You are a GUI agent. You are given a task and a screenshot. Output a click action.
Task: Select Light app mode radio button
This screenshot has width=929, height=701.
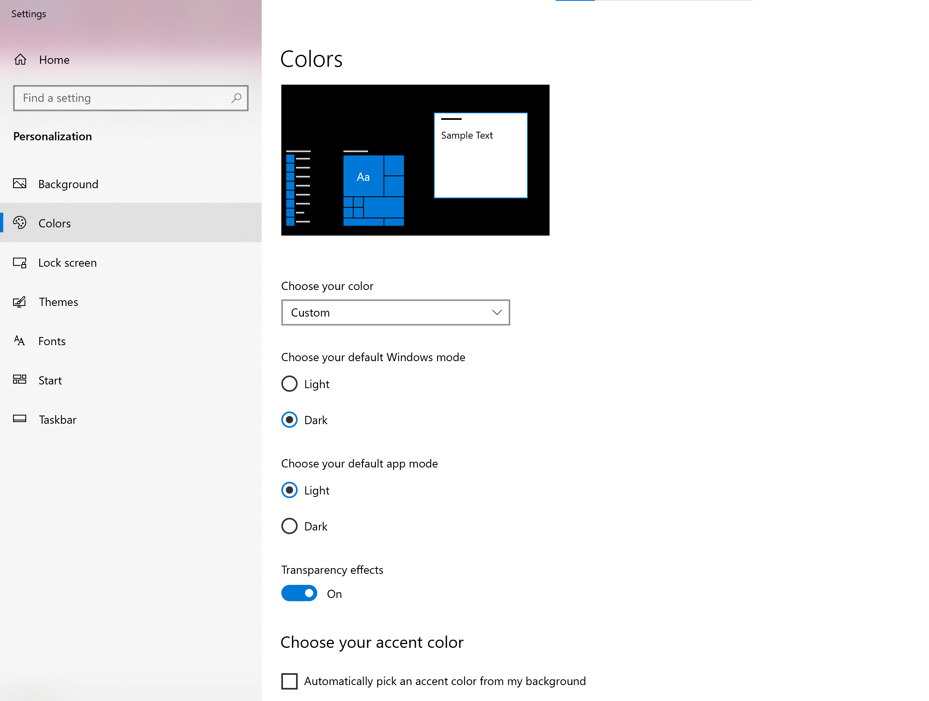(289, 490)
